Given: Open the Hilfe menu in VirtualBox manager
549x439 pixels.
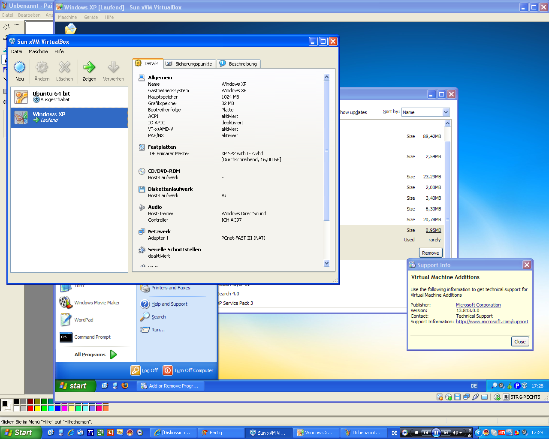Looking at the screenshot, I should 59,51.
